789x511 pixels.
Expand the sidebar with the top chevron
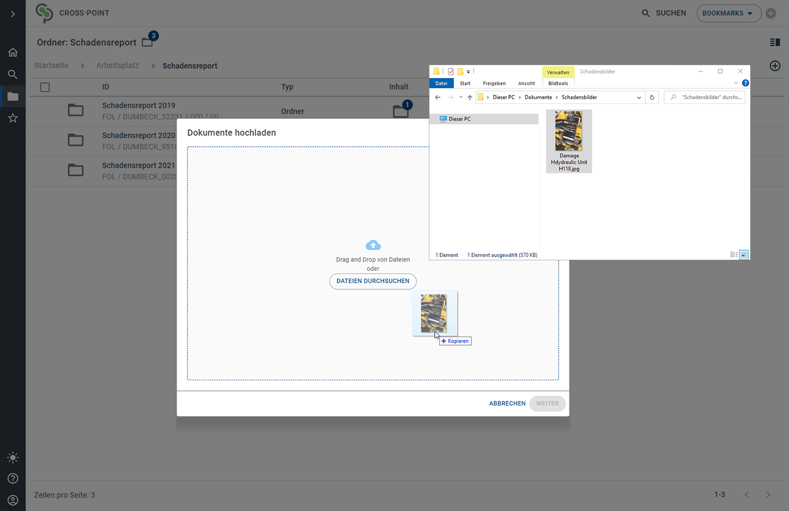point(13,13)
